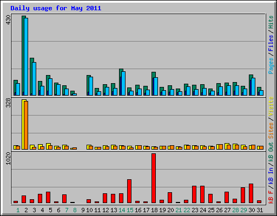This screenshot has height=216, width=277.
Task: Click day number 25 on the x-axis
Action: 211,210
